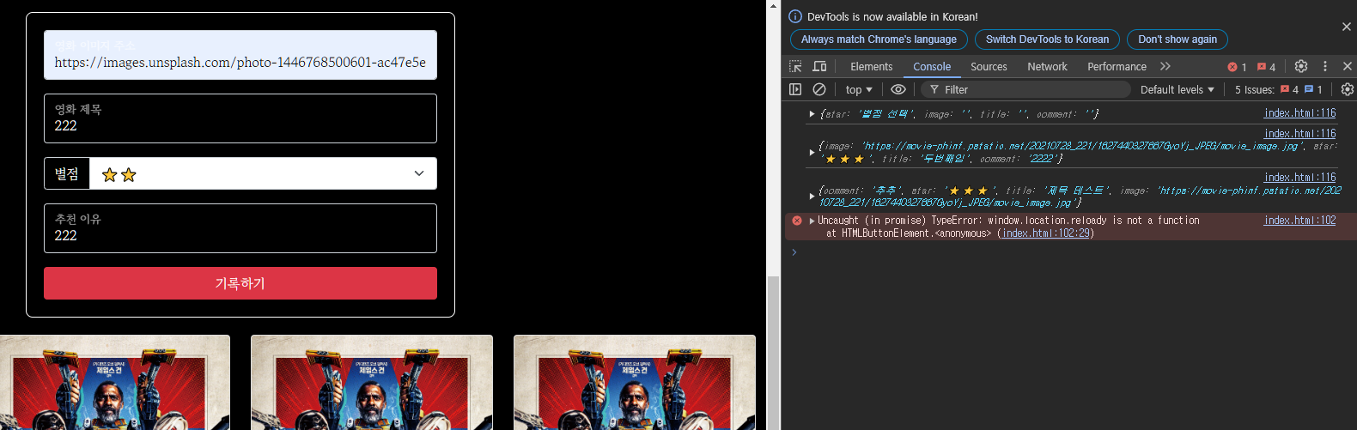Viewport: 1357px width, 430px height.
Task: Open index.html:102:29 stack trace link
Action: click(1047, 233)
